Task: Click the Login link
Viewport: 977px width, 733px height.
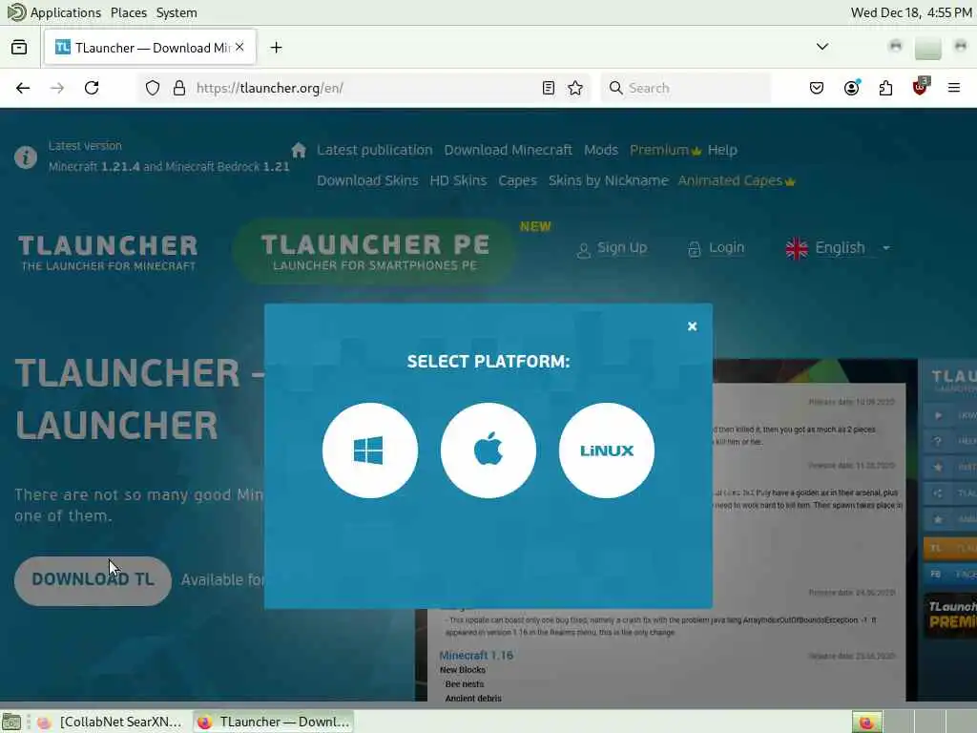Action: tap(716, 248)
